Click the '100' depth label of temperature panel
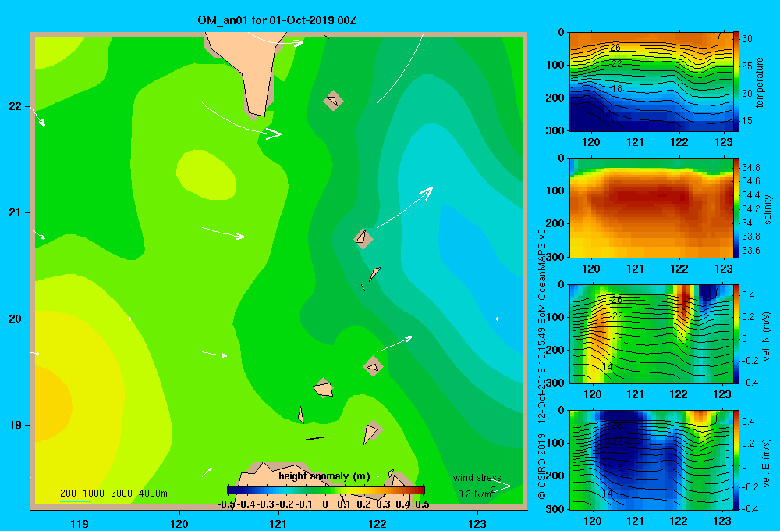The width and height of the screenshot is (780, 531). [x=555, y=65]
